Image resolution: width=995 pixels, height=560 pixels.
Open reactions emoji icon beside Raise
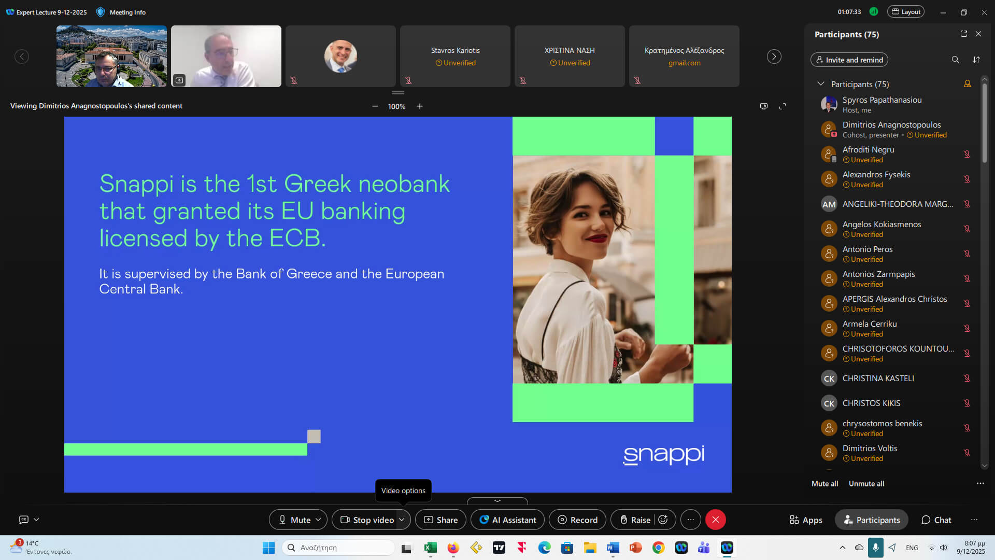663,520
